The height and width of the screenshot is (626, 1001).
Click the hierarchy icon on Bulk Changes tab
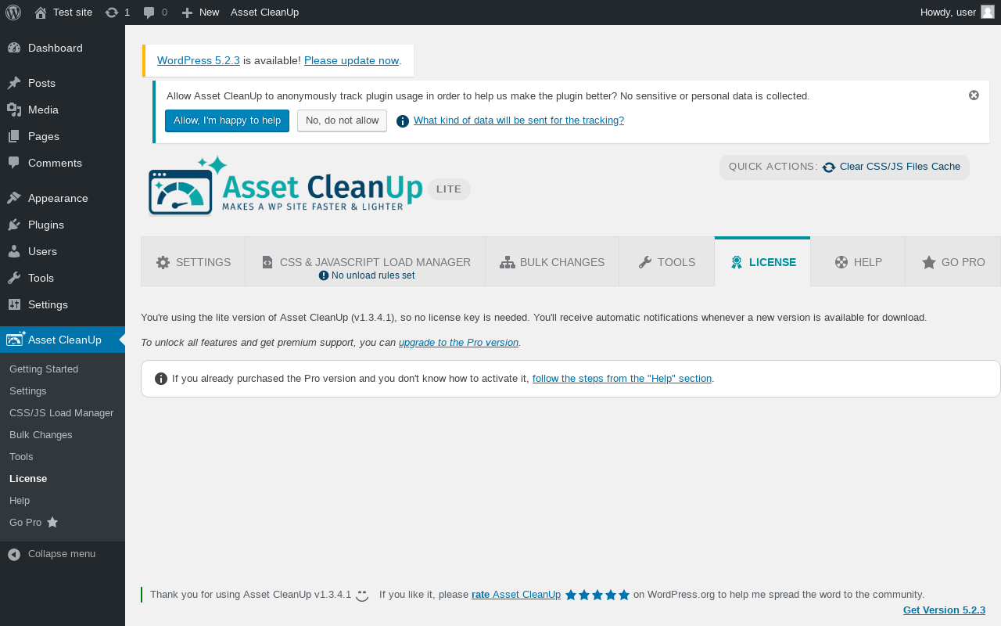click(x=508, y=262)
